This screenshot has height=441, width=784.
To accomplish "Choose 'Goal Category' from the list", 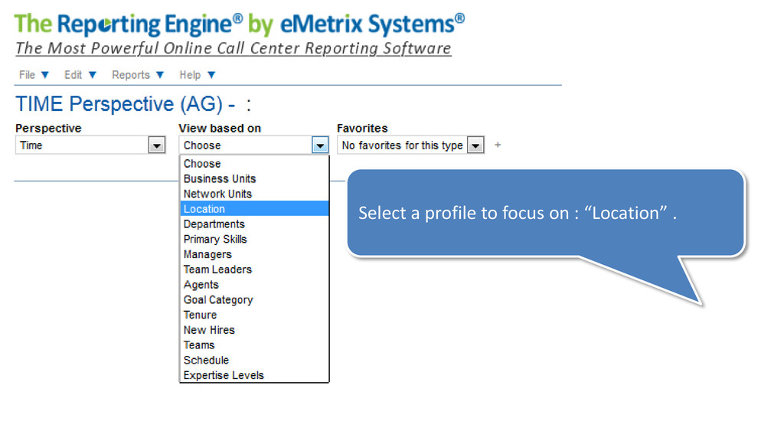I will 254,299.
